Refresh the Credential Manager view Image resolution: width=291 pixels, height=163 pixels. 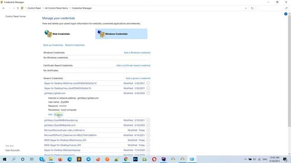tap(252, 8)
